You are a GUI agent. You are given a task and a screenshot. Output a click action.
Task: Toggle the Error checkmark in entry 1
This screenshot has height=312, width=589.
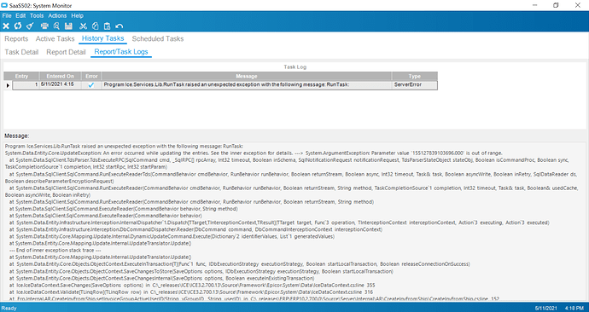[x=91, y=85]
